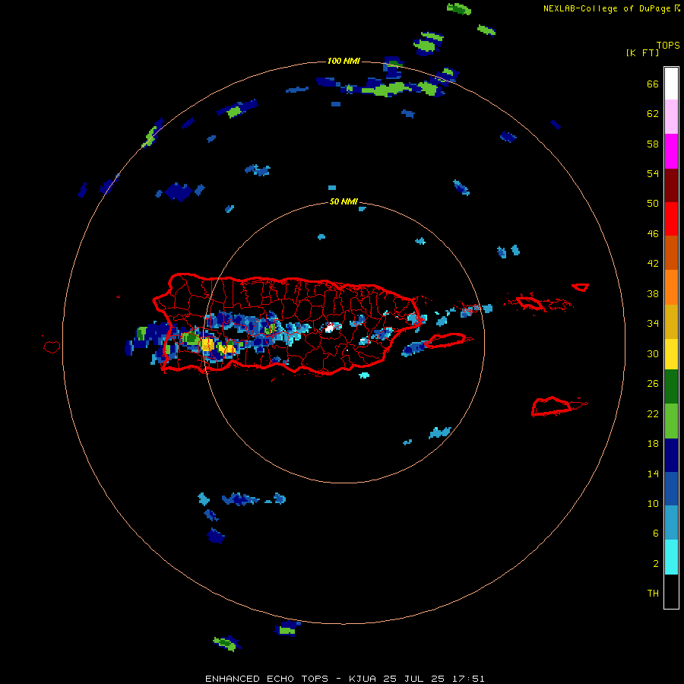The height and width of the screenshot is (684, 684).
Task: Select the 50 legend value
Action: 653,204
